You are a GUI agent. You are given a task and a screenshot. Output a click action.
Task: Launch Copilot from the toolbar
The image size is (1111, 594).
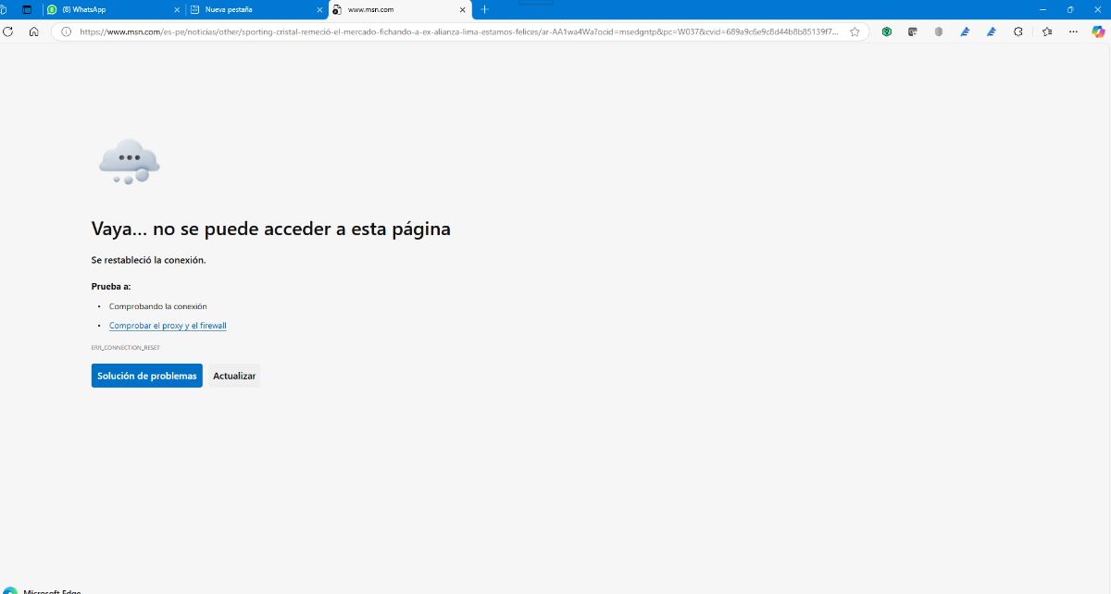(1099, 31)
